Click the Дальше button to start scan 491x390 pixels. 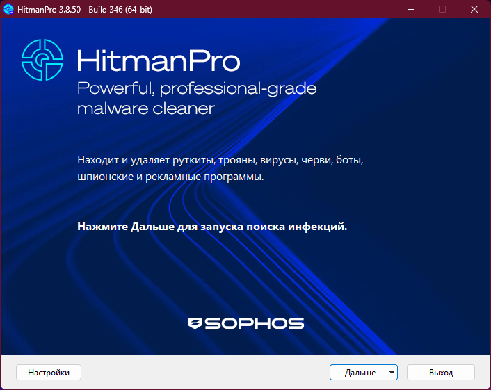(359, 372)
